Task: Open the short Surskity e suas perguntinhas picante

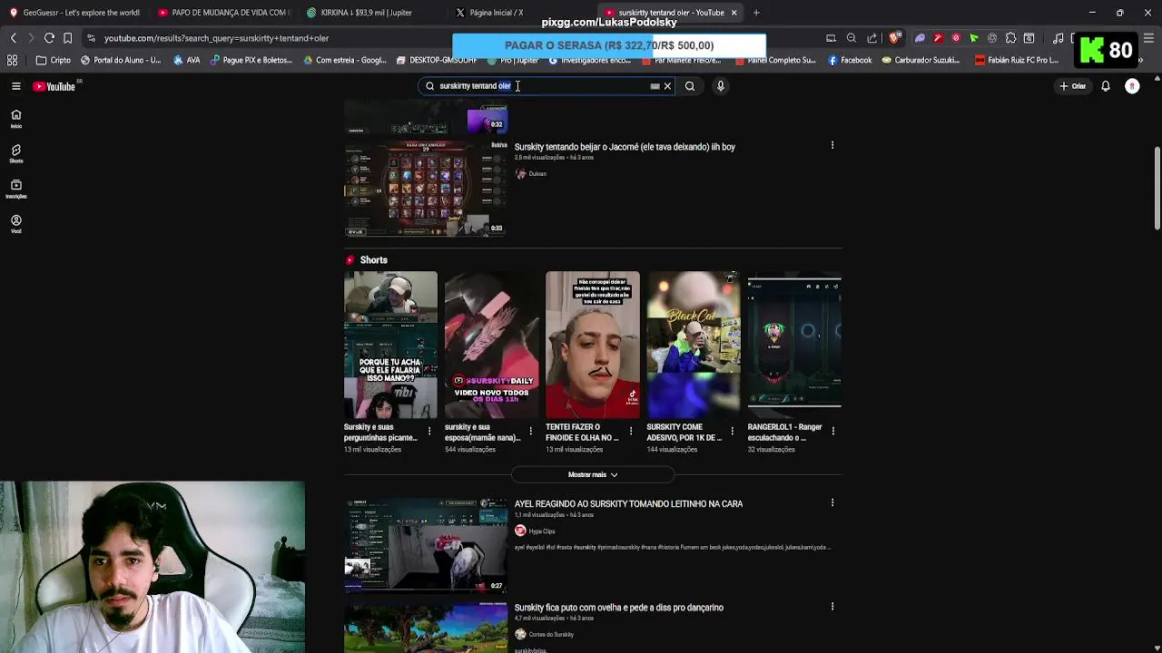Action: (390, 346)
